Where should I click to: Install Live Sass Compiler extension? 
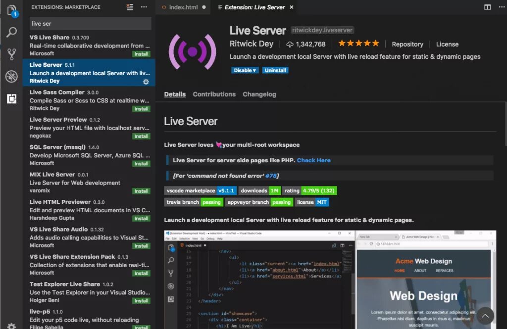[141, 109]
